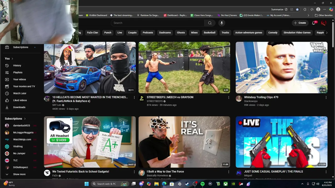This screenshot has height=188, width=335.
Task: Open options for I Built a Way to Use The Force
Action: click(x=228, y=172)
